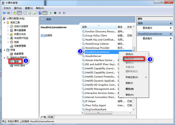Click the 启动 link for this service
The width and height of the screenshot is (175, 125).
point(43,35)
